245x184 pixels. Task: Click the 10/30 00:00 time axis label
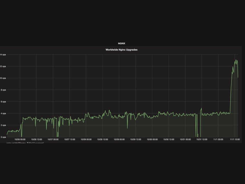(x=152, y=140)
